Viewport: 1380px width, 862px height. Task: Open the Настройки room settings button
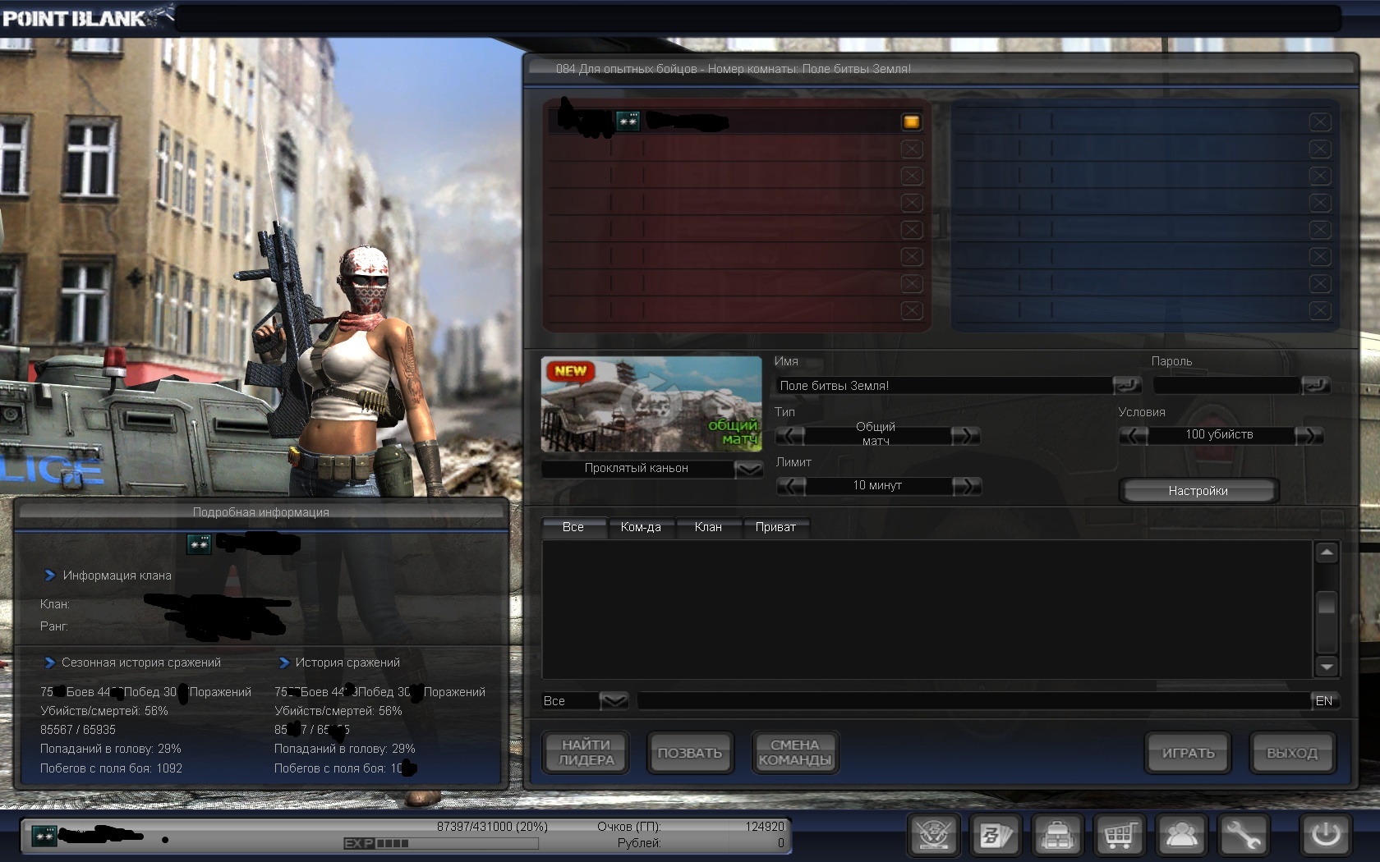tap(1198, 491)
